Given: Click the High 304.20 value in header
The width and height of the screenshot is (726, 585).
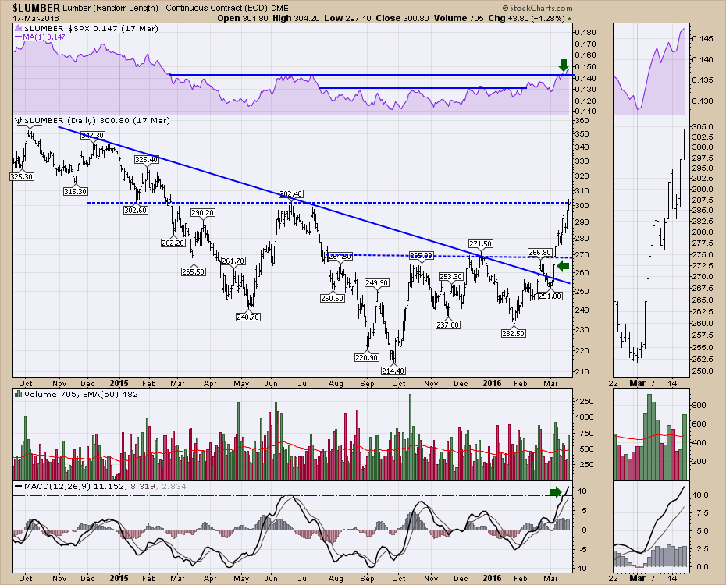Looking at the screenshot, I should (297, 19).
